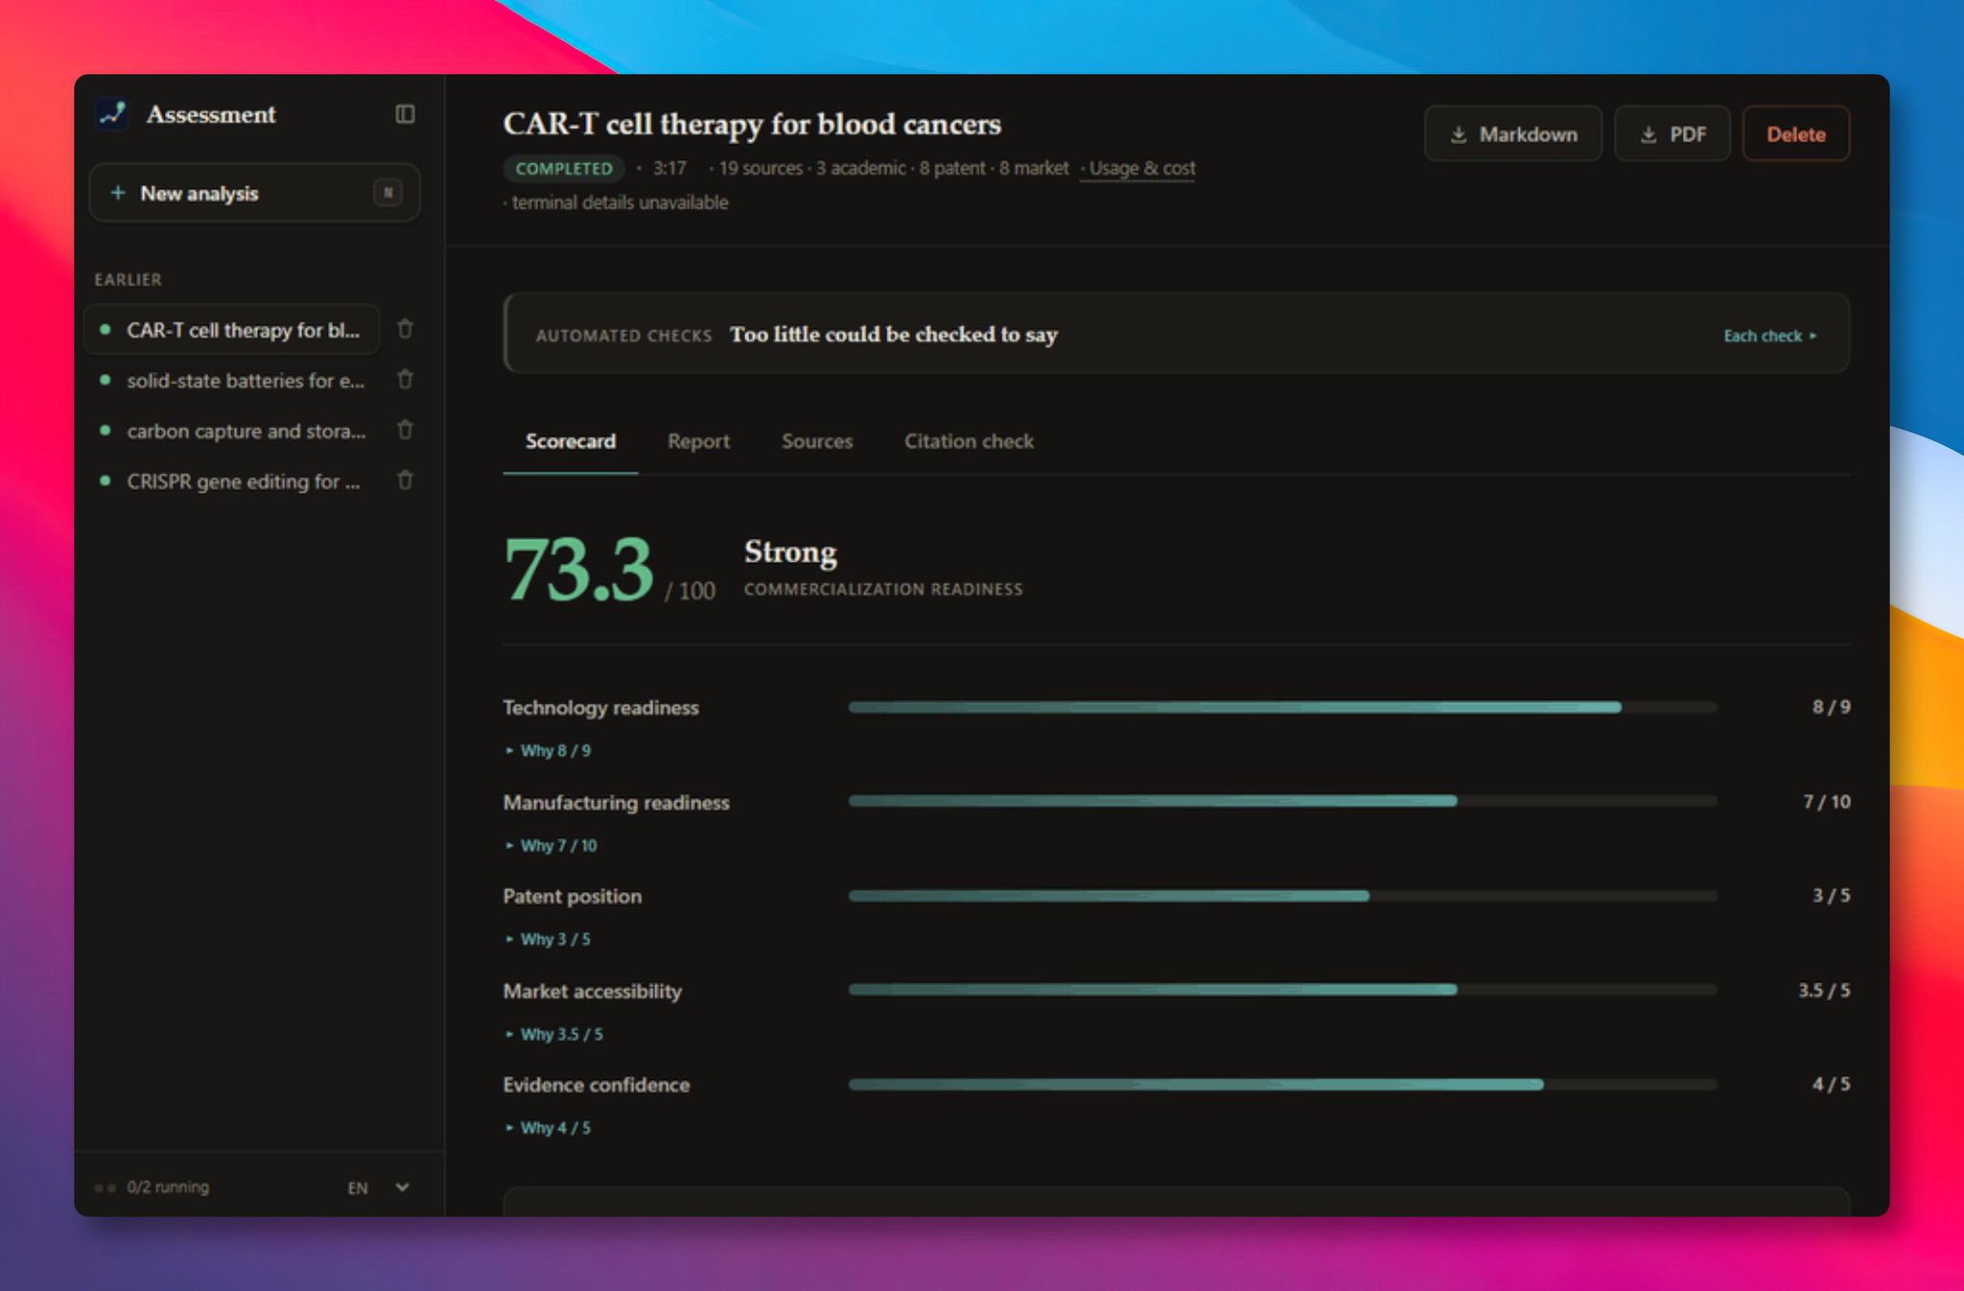Click the Assessment app logo icon
The height and width of the screenshot is (1291, 1964).
113,114
